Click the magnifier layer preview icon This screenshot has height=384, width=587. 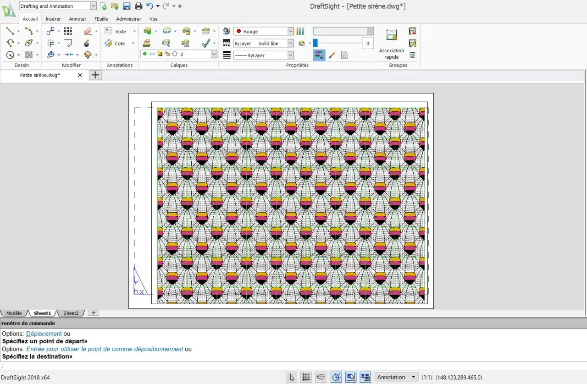(166, 43)
